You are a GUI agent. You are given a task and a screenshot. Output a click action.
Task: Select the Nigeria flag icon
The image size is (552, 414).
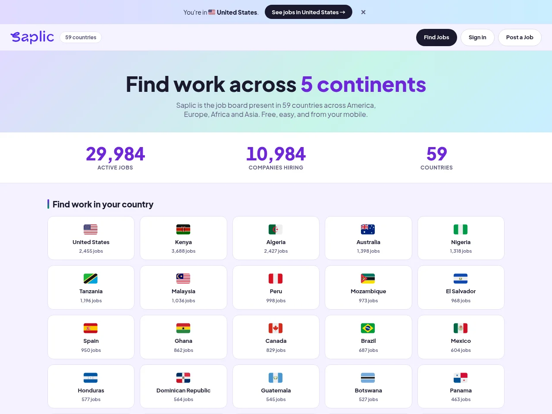(461, 229)
